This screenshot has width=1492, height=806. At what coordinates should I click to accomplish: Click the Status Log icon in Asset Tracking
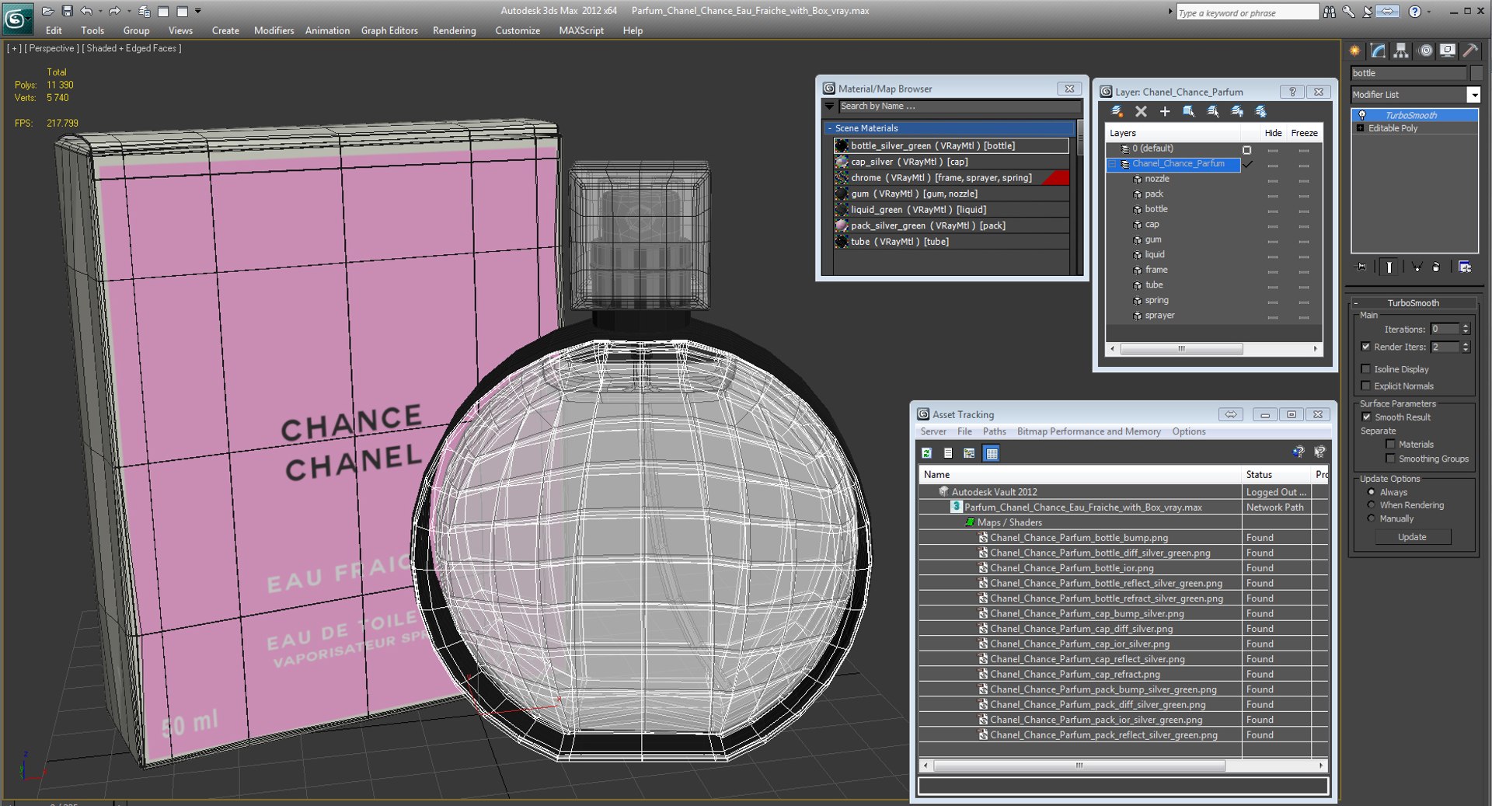948,453
